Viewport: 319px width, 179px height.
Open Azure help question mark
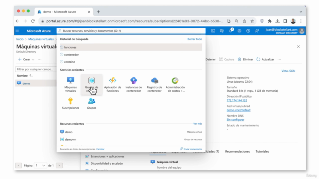coord(248,31)
